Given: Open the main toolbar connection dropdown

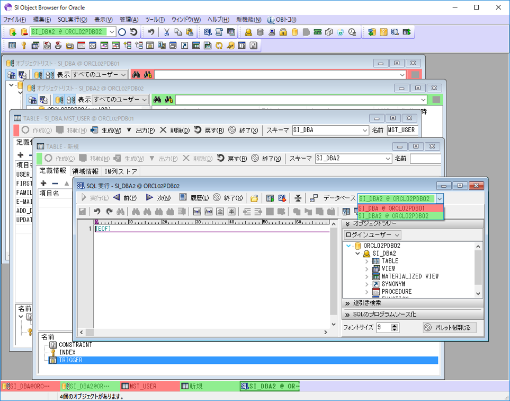Looking at the screenshot, I should (x=111, y=32).
